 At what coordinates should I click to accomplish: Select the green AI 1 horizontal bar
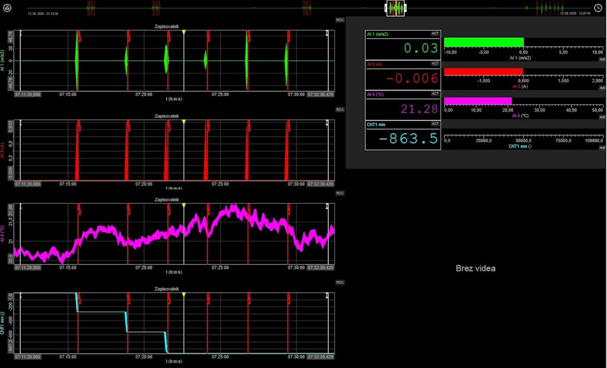pos(484,42)
